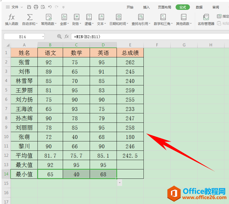Click the 指定 define-name icon

pyautogui.click(x=219, y=16)
